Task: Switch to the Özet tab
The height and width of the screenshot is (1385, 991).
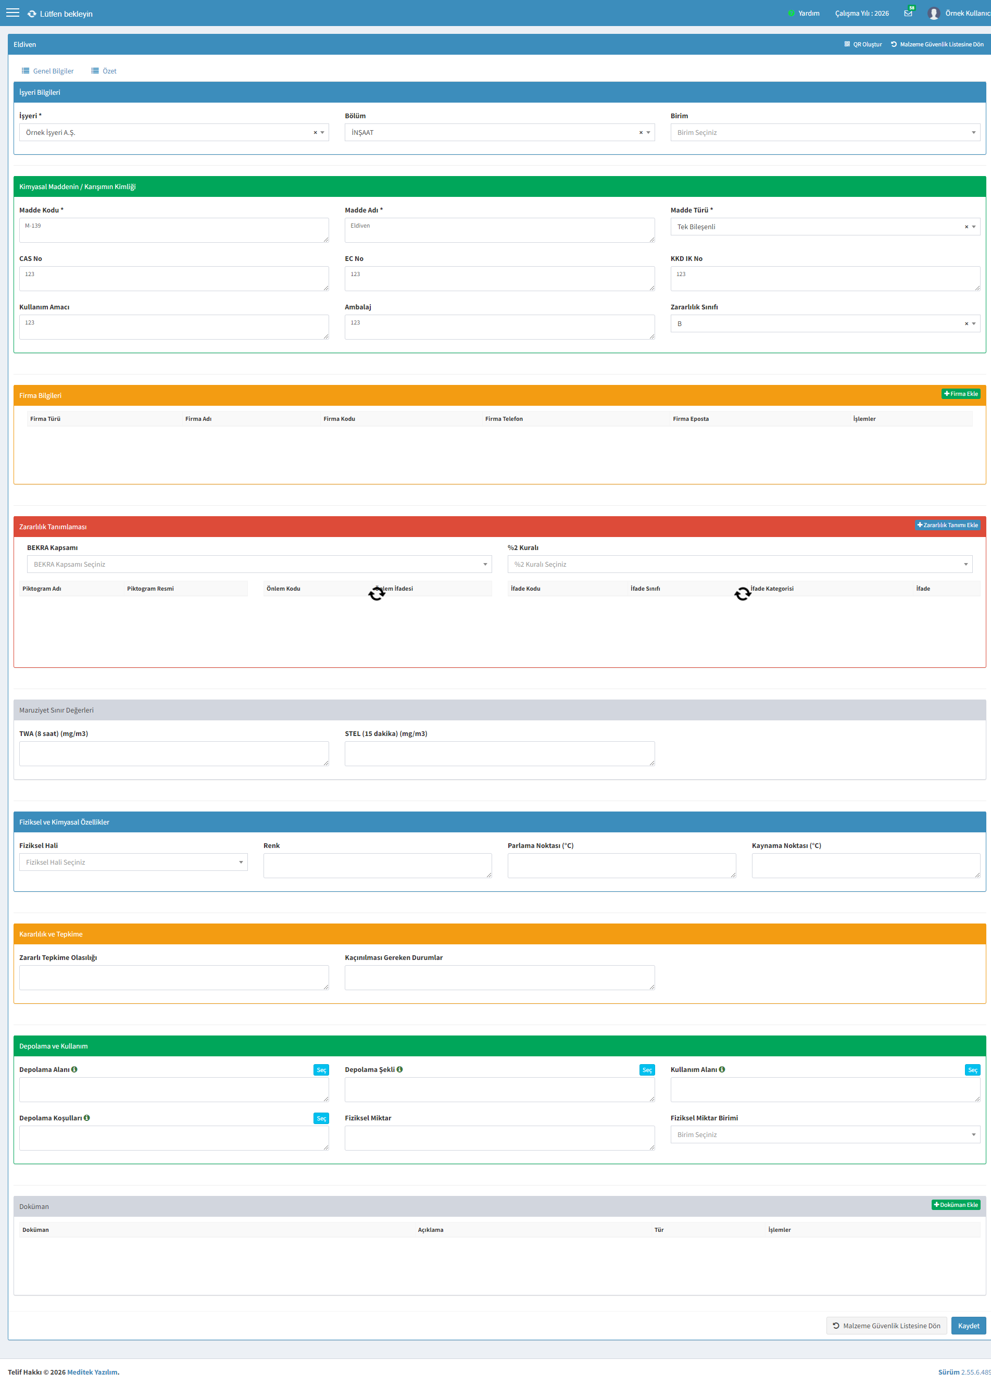Action: pyautogui.click(x=104, y=71)
